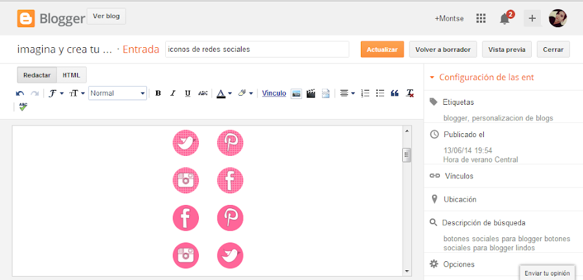This screenshot has width=583, height=280.
Task: Undo the last edit
Action: 20,94
